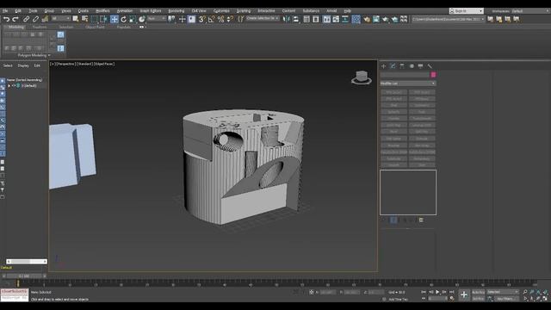Click the Redo arrow icon

click(15, 19)
